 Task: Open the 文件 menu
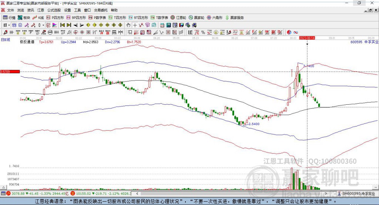pyautogui.click(x=10, y=10)
